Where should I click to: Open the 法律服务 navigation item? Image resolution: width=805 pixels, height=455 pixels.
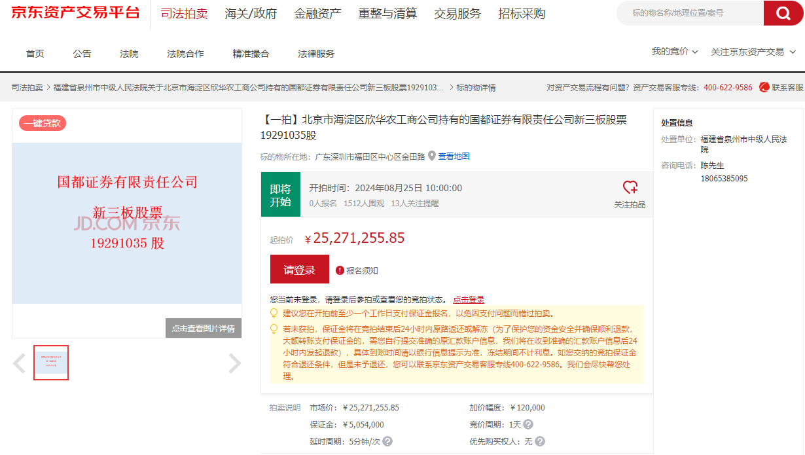click(316, 54)
